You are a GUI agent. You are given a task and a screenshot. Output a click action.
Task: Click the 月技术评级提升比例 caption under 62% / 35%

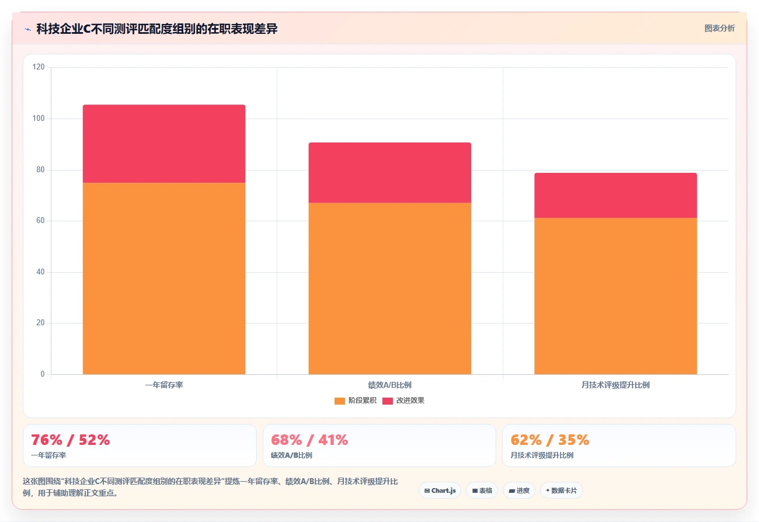[542, 455]
